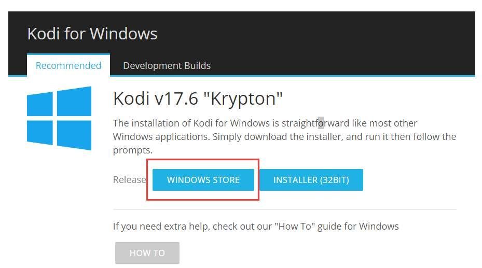Click the horizontal divider below the download buttons
This screenshot has width=482, height=268.
pos(285,209)
